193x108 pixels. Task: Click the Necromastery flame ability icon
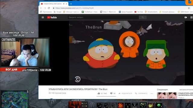click(121, 105)
